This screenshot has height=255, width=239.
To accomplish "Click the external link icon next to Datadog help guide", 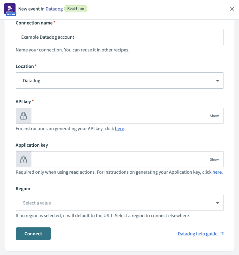I will (x=222, y=233).
